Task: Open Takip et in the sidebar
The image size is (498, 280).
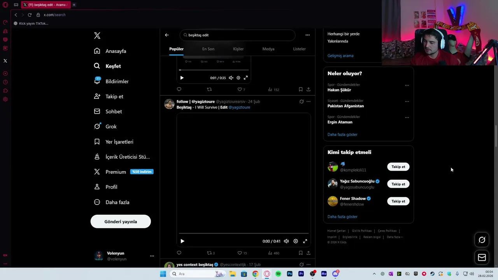Action: tap(109, 96)
